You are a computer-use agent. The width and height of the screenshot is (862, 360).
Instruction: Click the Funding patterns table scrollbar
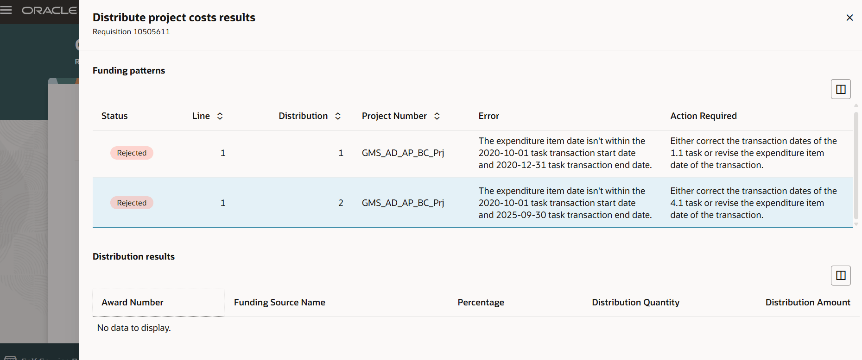(x=856, y=165)
